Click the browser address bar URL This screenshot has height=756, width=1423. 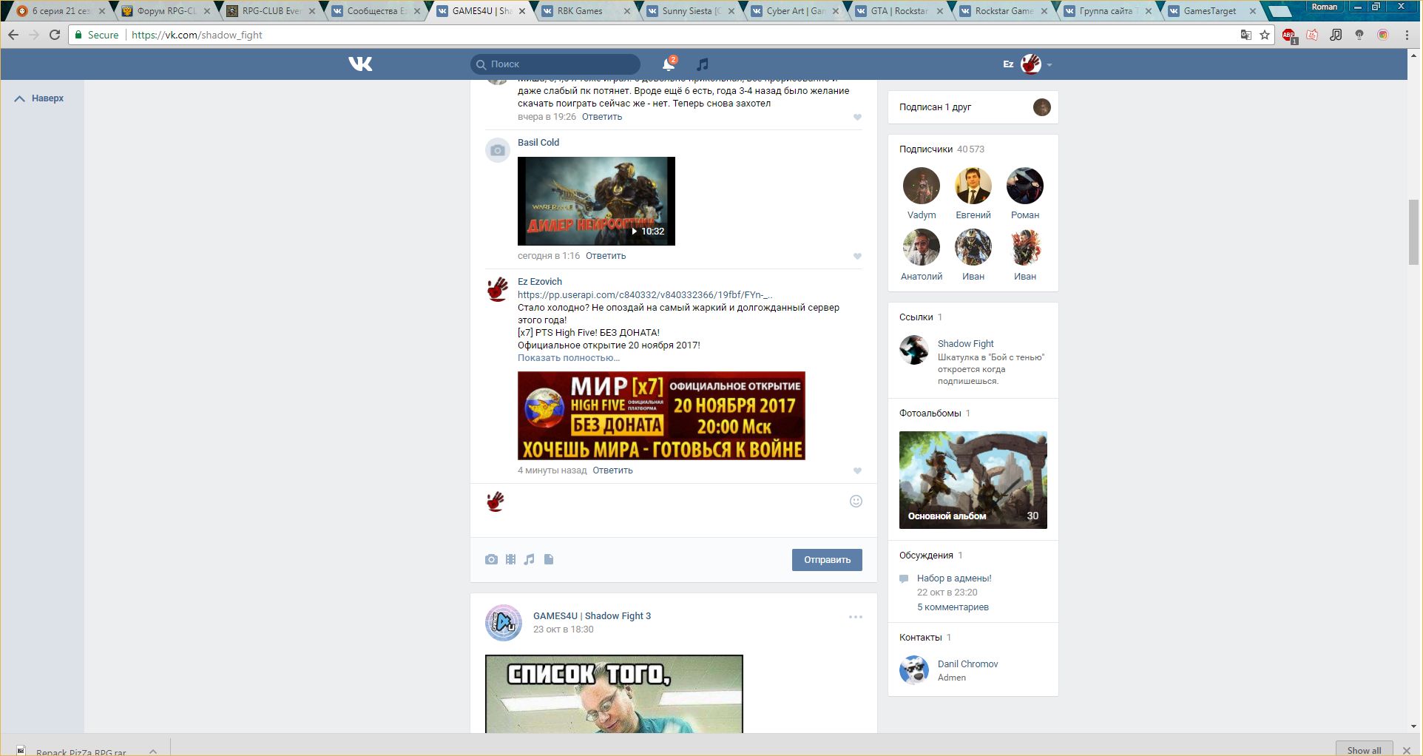click(x=197, y=35)
